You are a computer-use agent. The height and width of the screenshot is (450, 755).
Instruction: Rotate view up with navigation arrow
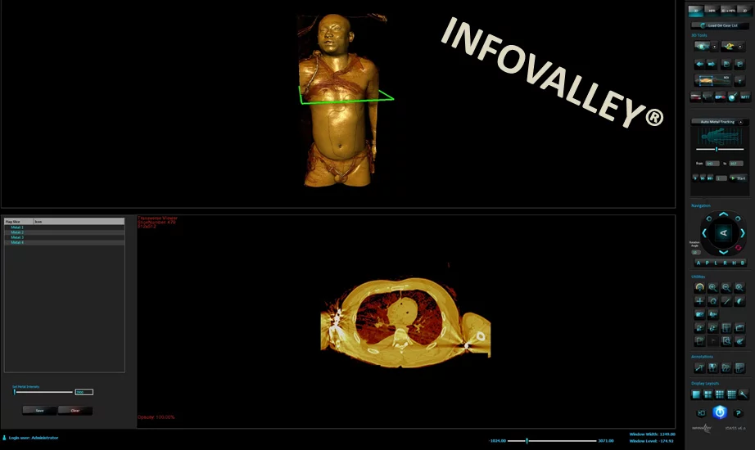pos(723,214)
